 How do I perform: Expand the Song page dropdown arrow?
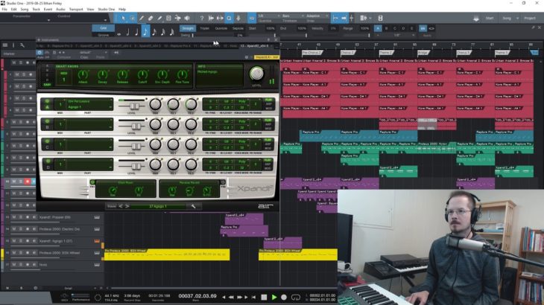[517, 19]
